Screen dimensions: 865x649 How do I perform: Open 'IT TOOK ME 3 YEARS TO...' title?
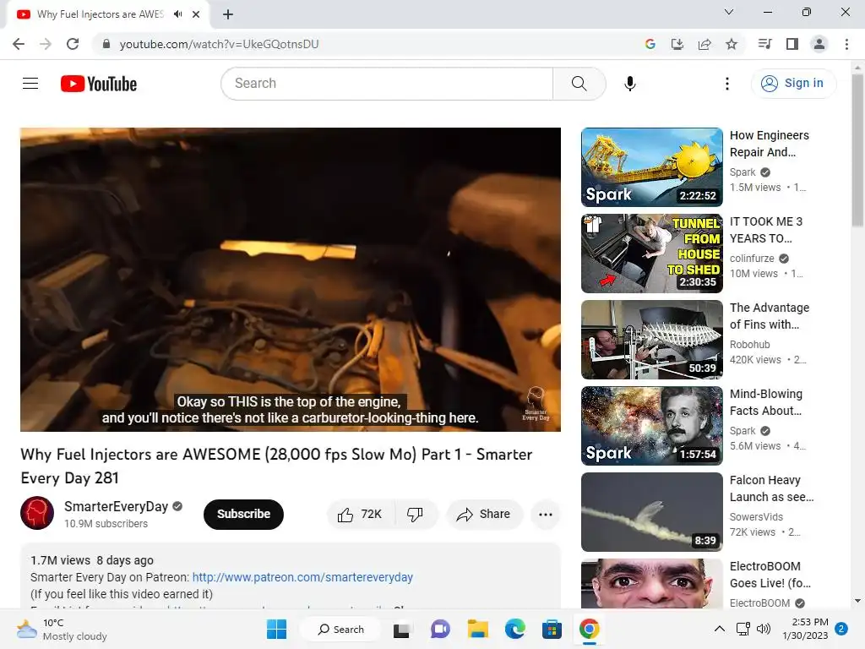766,230
